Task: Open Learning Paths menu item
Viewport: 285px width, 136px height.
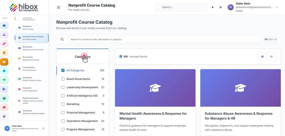Action: pos(32,69)
